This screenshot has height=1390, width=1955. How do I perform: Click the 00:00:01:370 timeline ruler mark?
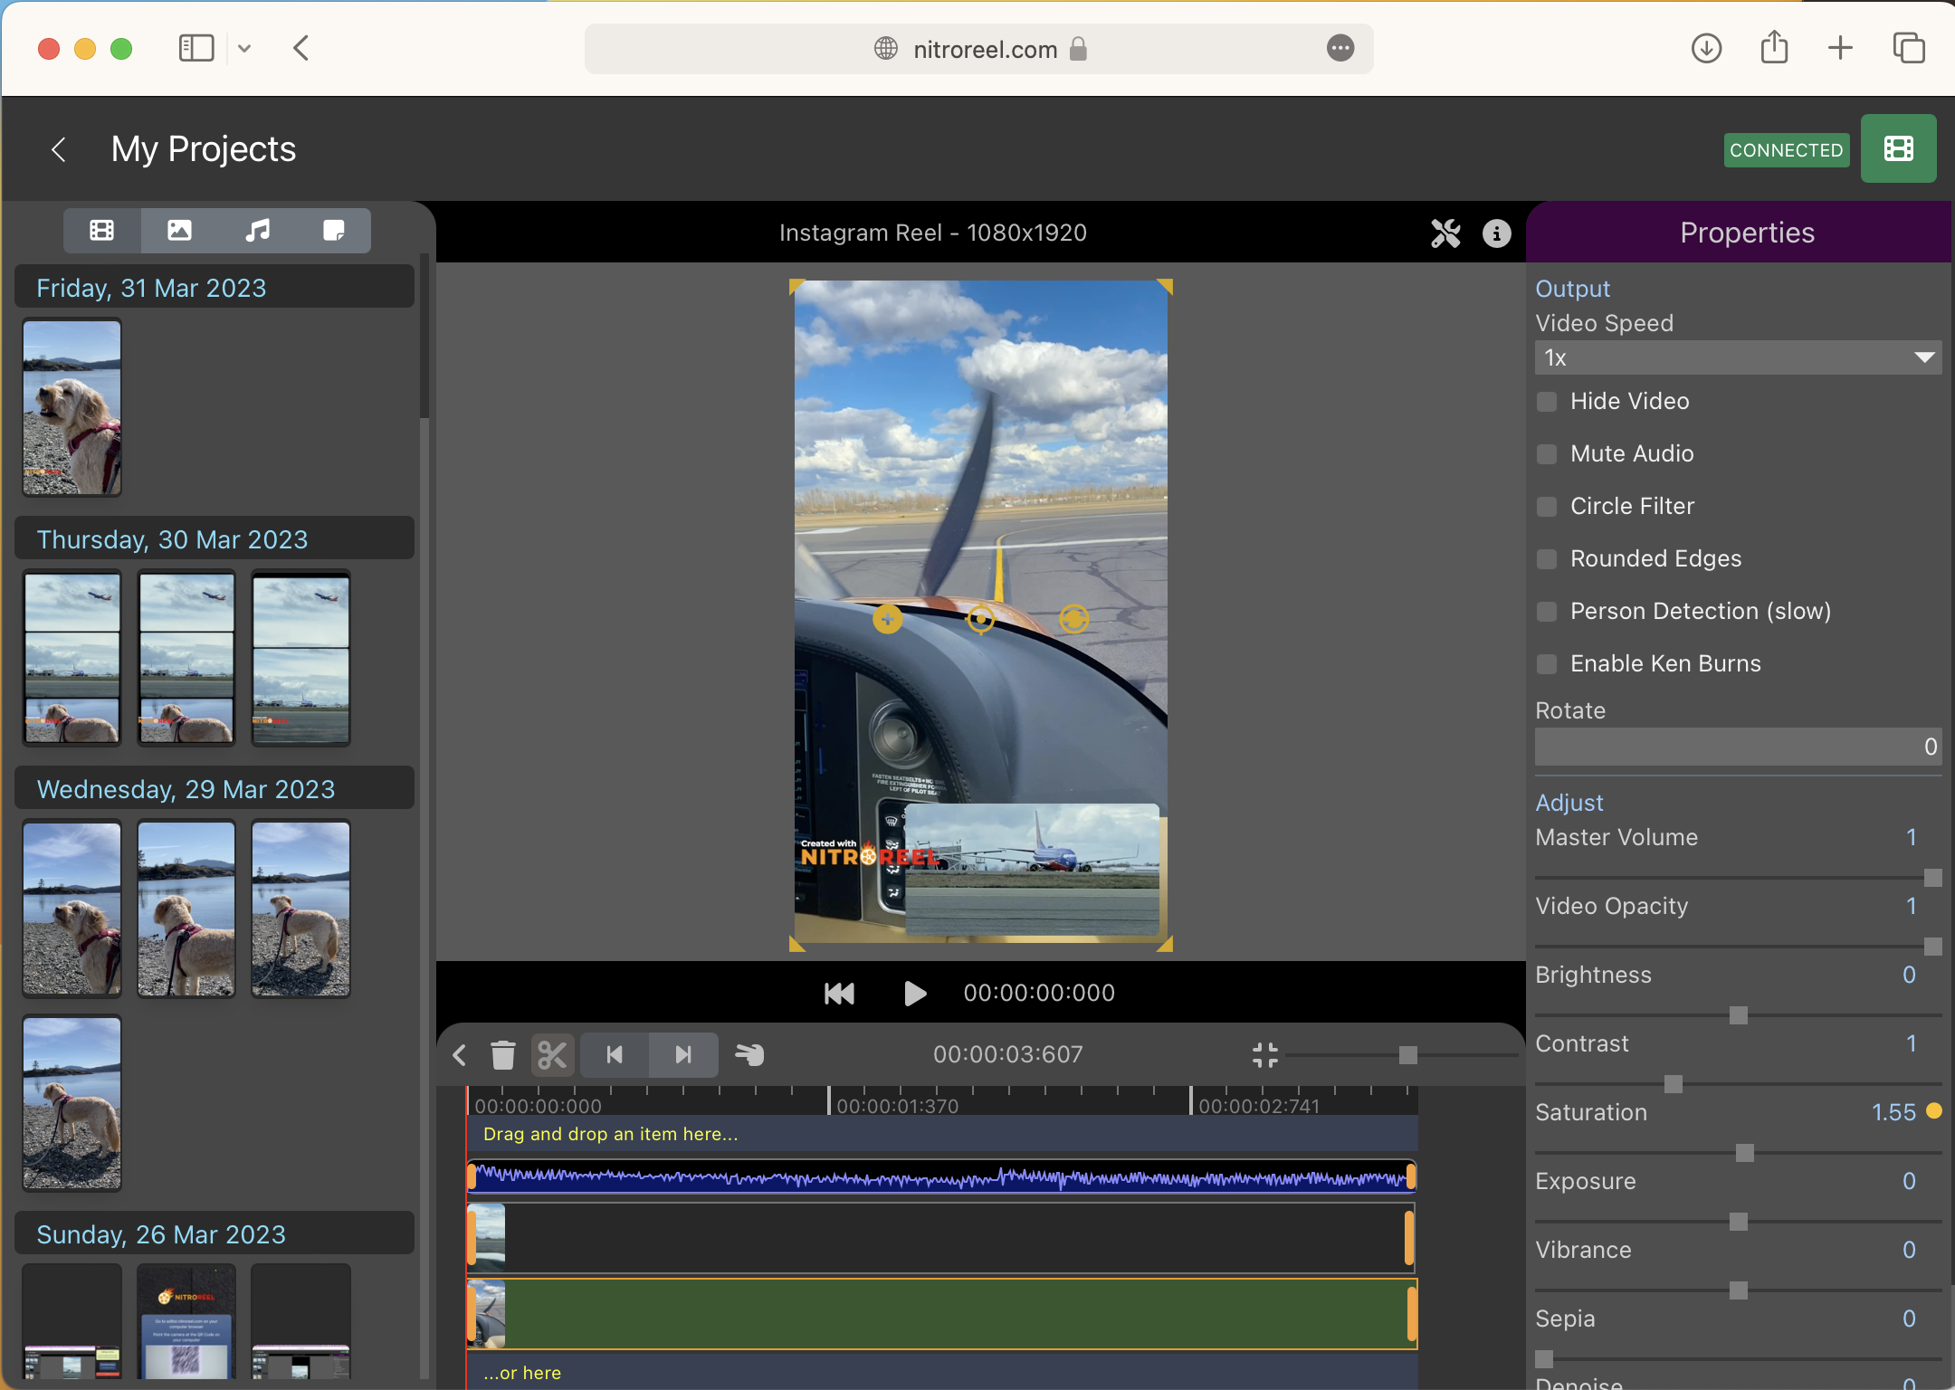897,1106
